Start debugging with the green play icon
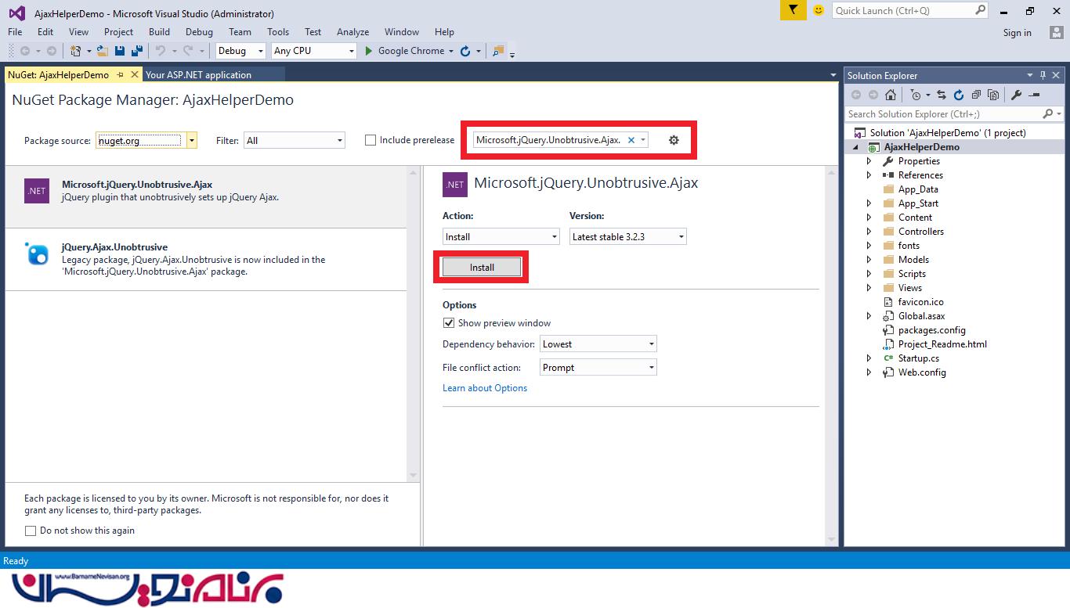 pos(369,51)
